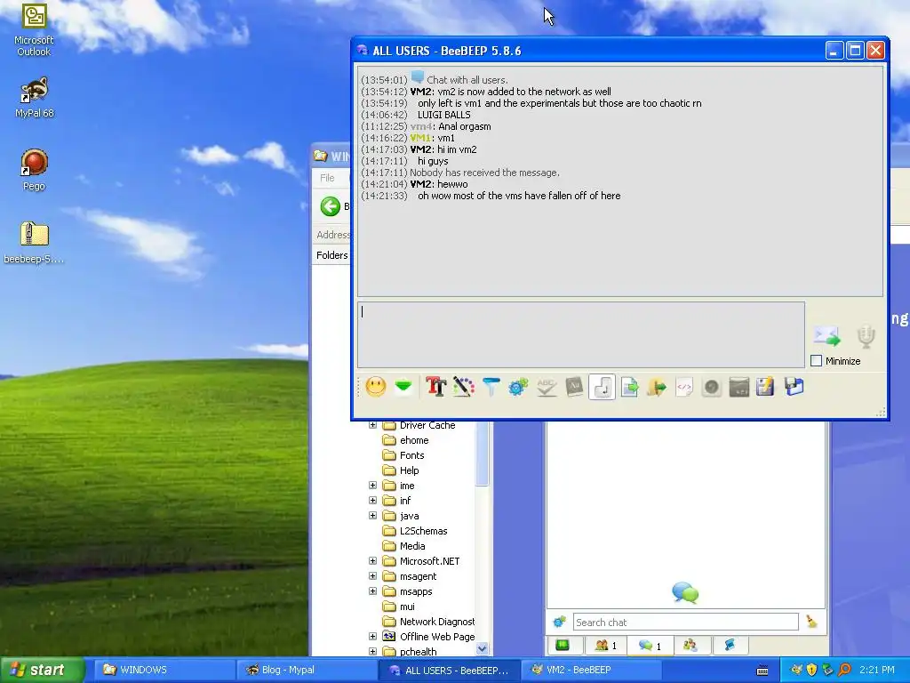The width and height of the screenshot is (910, 683).
Task: Open the groups tab in BeeBEEP main window
Action: 690,646
